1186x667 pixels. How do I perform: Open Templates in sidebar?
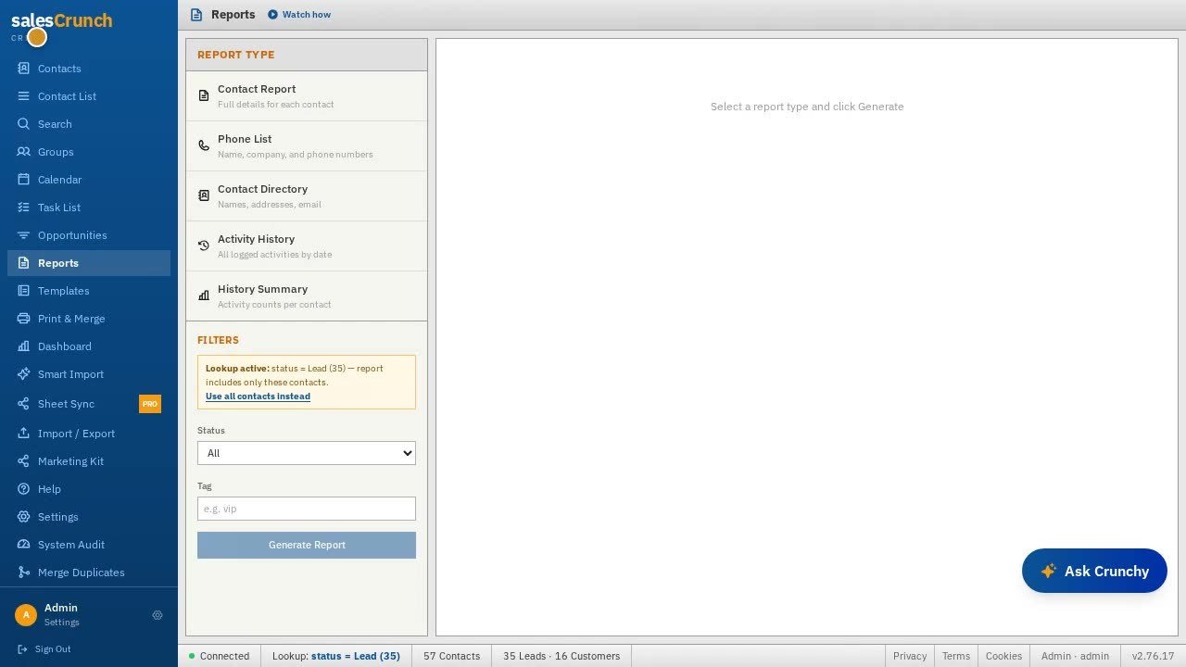pyautogui.click(x=89, y=291)
